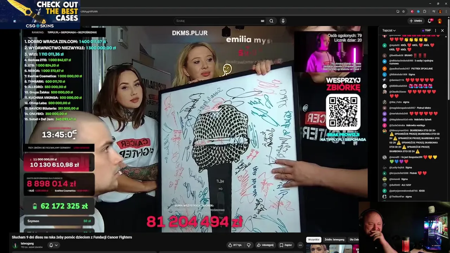Open more actions menu under video
Viewport: 450px width, 253px height.
point(300,245)
